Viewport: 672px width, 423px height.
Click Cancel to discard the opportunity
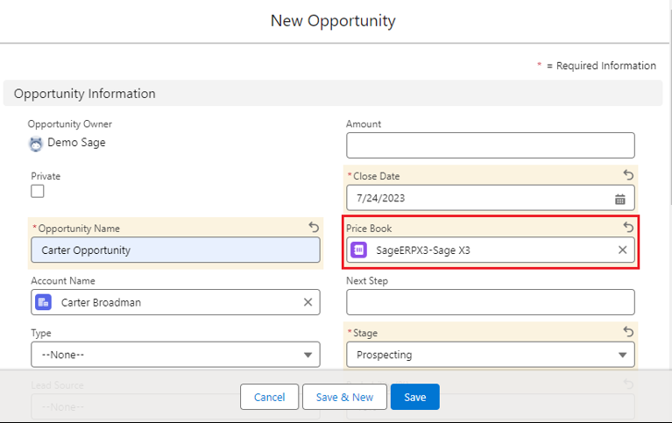tap(269, 397)
